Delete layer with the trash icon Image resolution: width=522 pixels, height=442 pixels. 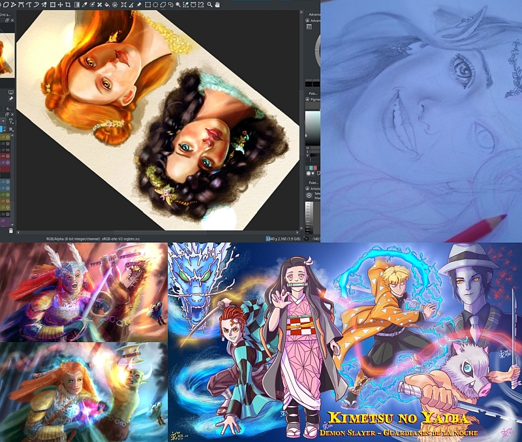click(x=10, y=230)
